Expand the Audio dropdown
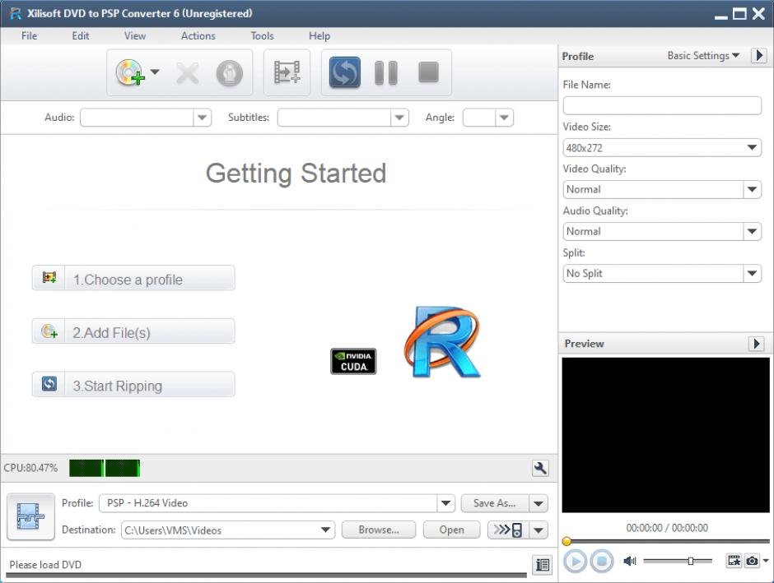The width and height of the screenshot is (774, 583). (x=202, y=118)
